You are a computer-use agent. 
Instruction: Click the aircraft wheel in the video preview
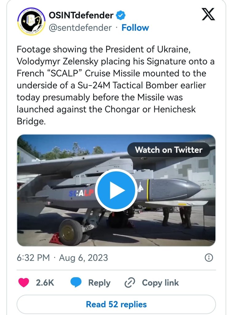point(70,232)
